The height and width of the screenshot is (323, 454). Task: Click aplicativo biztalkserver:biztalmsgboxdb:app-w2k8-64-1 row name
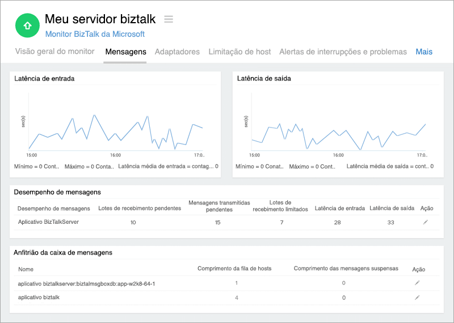(x=86, y=284)
